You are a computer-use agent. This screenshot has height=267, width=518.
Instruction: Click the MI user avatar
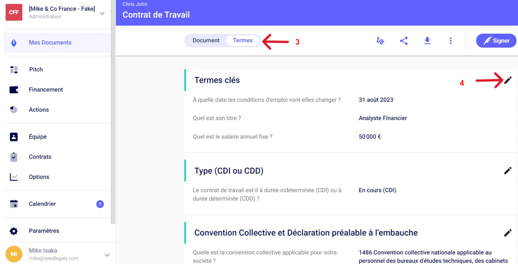[x=14, y=254]
